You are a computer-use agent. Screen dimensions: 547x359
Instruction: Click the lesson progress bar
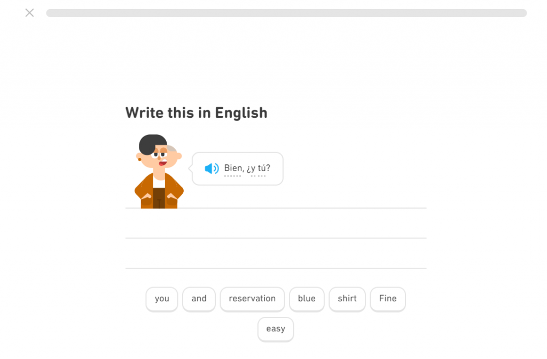(287, 12)
